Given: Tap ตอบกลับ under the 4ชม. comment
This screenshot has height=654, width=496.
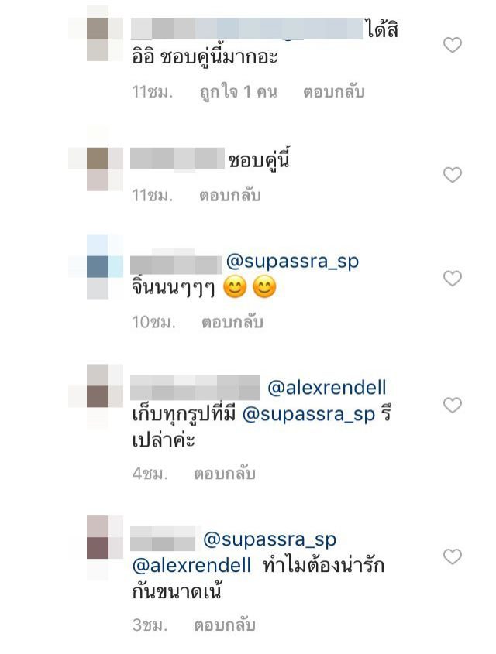Looking at the screenshot, I should (225, 474).
